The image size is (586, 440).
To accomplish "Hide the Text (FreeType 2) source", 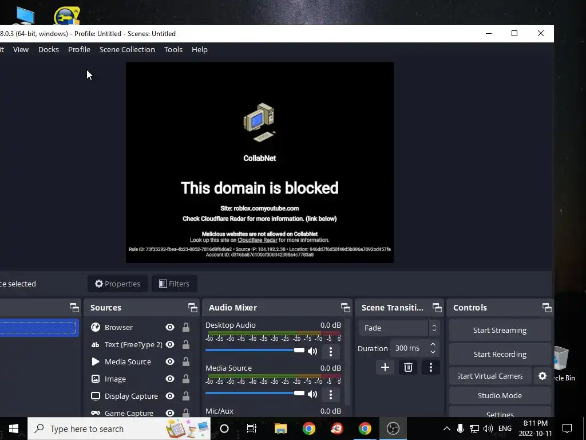I will (x=169, y=344).
